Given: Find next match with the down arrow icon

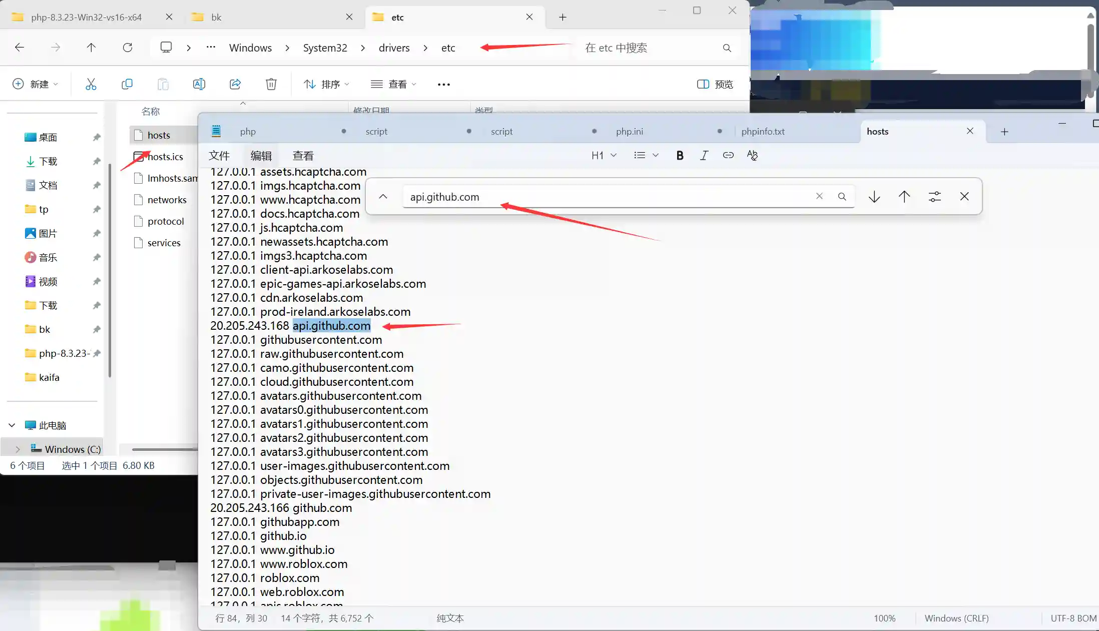Looking at the screenshot, I should coord(874,196).
